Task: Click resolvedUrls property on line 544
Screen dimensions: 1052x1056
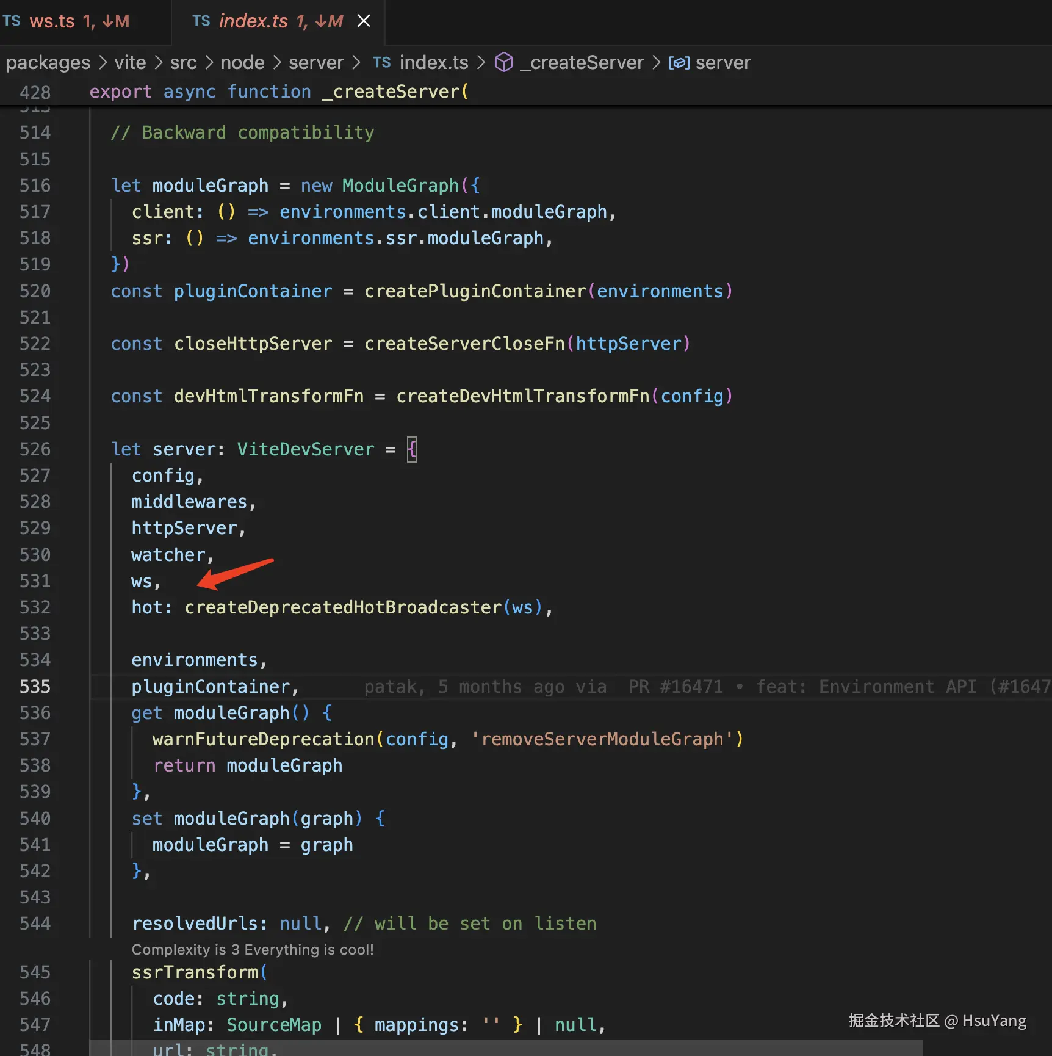Action: (195, 924)
